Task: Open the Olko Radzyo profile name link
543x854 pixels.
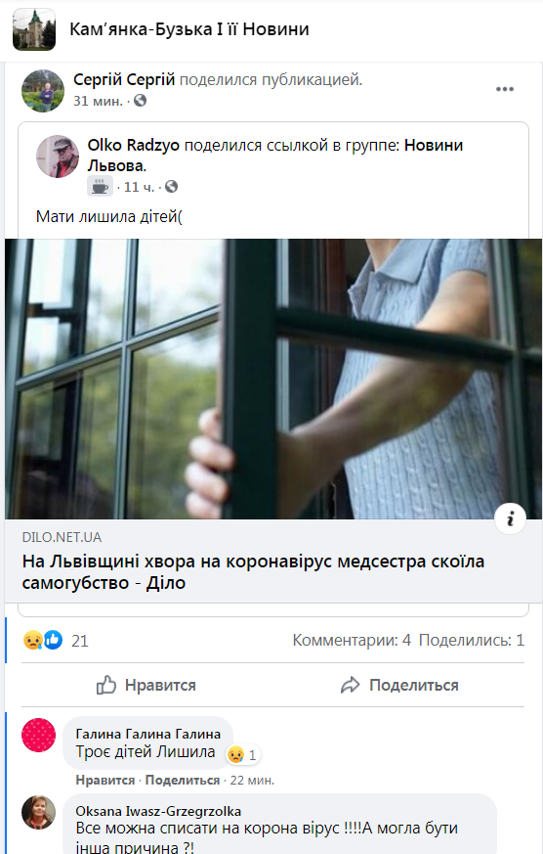Action: [133, 146]
